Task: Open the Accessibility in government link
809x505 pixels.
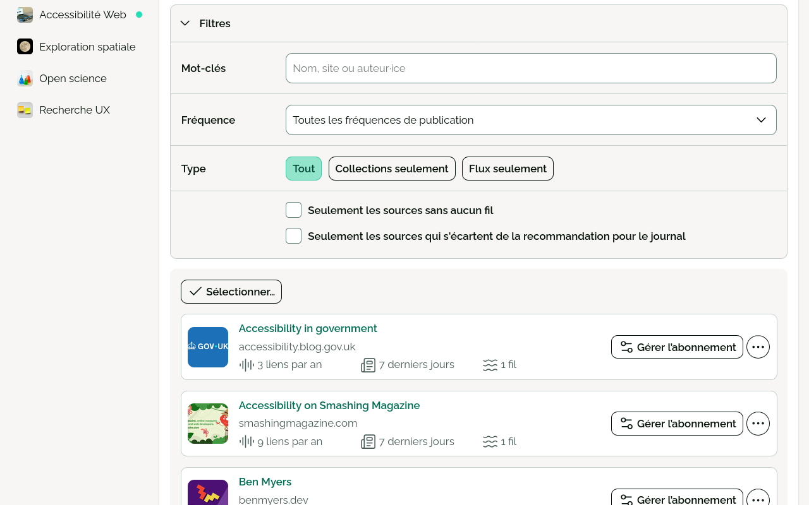Action: coord(308,328)
